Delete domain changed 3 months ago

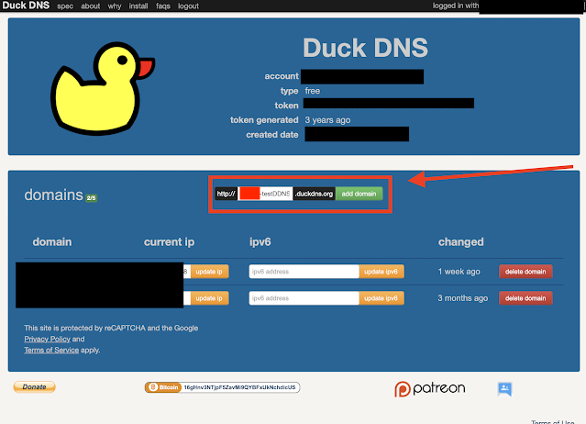[x=525, y=298]
